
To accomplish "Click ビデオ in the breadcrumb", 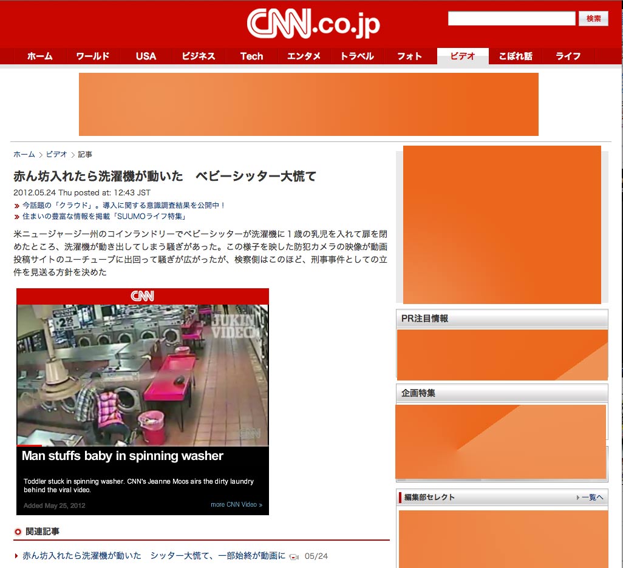I will pyautogui.click(x=56, y=154).
